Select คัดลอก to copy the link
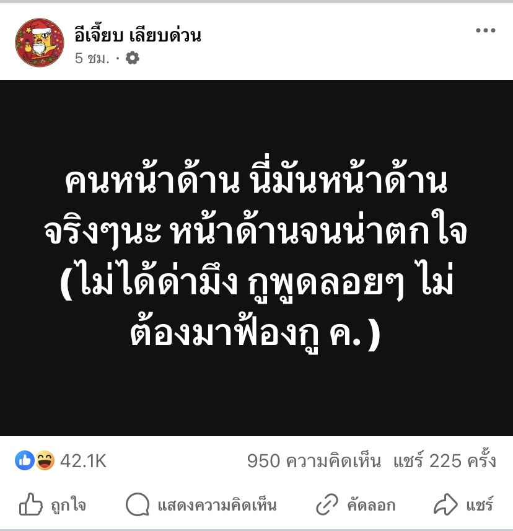Image resolution: width=513 pixels, height=531 pixels. click(x=371, y=505)
